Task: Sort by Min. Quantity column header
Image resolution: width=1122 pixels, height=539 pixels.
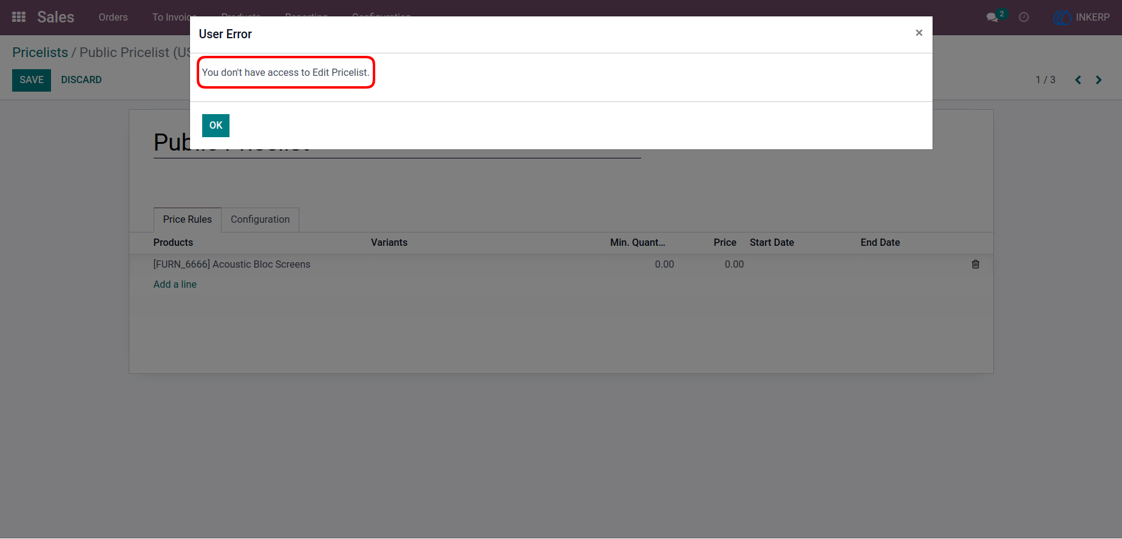Action: (x=637, y=242)
